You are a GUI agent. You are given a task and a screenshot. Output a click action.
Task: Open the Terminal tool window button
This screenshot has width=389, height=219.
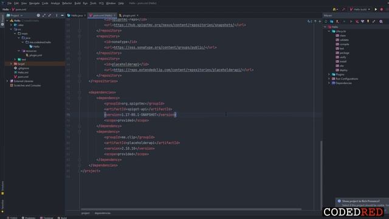pyautogui.click(x=47, y=218)
